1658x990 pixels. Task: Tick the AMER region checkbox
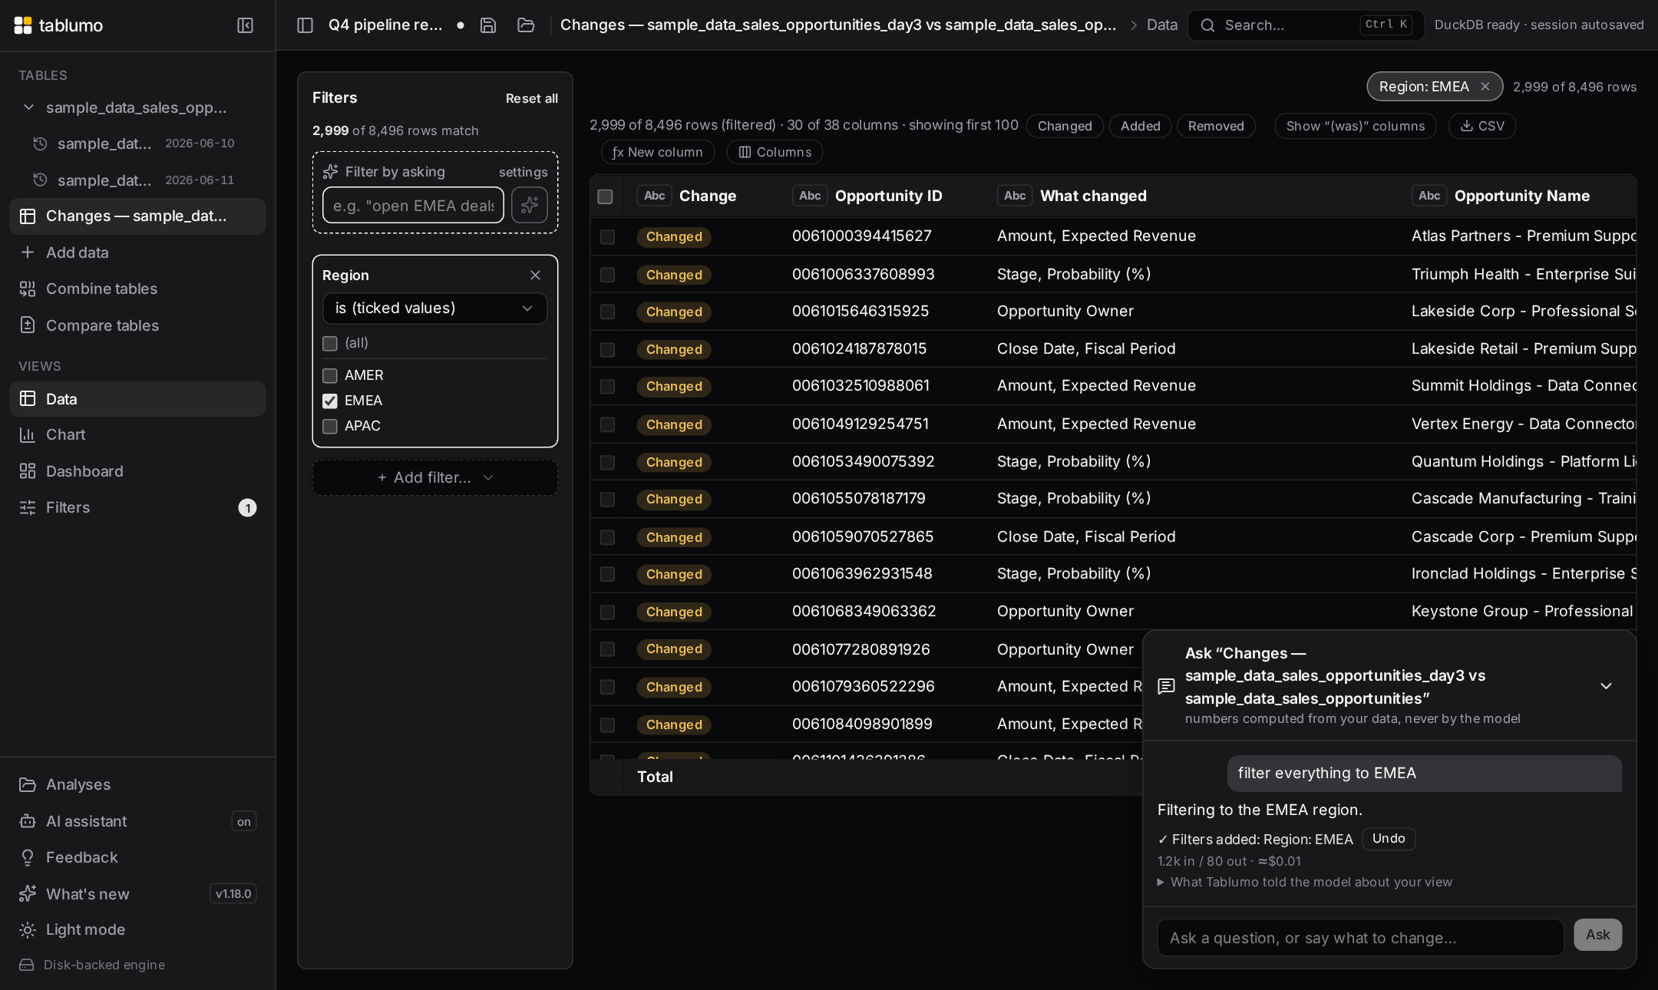[x=330, y=375]
